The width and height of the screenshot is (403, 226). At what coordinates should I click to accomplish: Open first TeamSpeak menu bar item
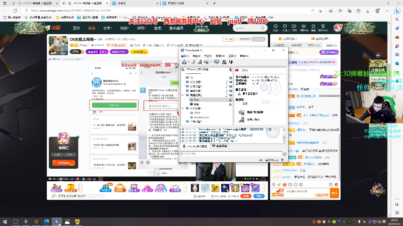[185, 56]
